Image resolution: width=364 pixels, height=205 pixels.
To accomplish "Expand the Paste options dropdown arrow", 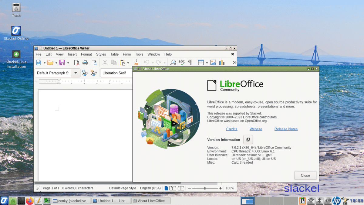I will (x=128, y=63).
